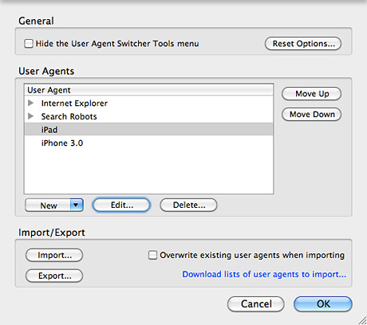Click the Export button

54,276
